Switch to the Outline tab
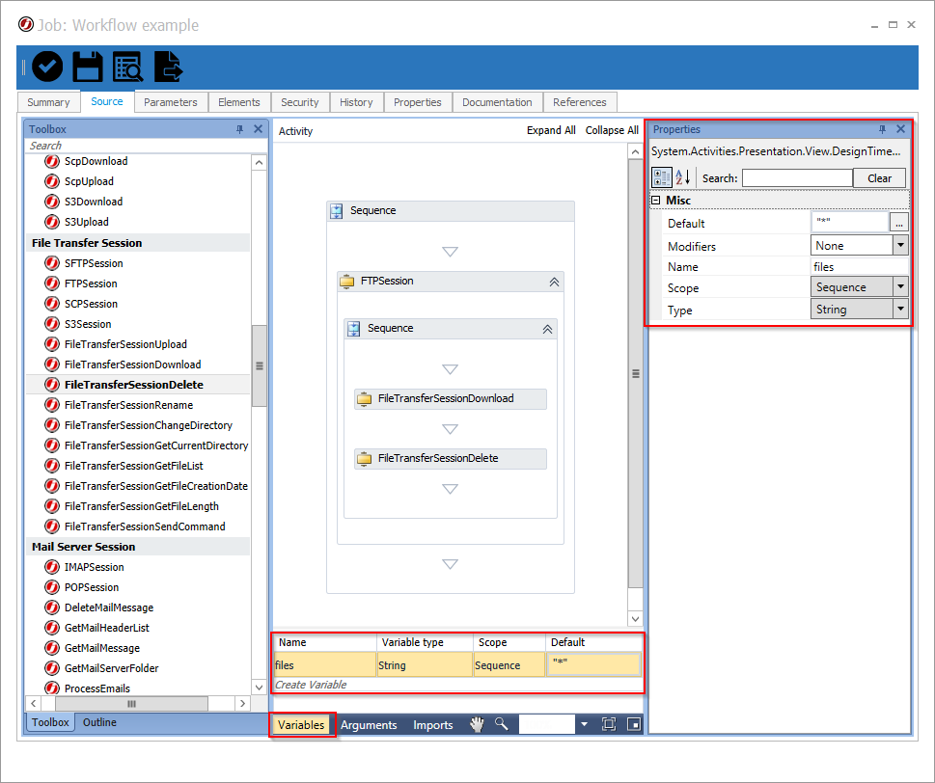The width and height of the screenshot is (935, 783). 99,722
